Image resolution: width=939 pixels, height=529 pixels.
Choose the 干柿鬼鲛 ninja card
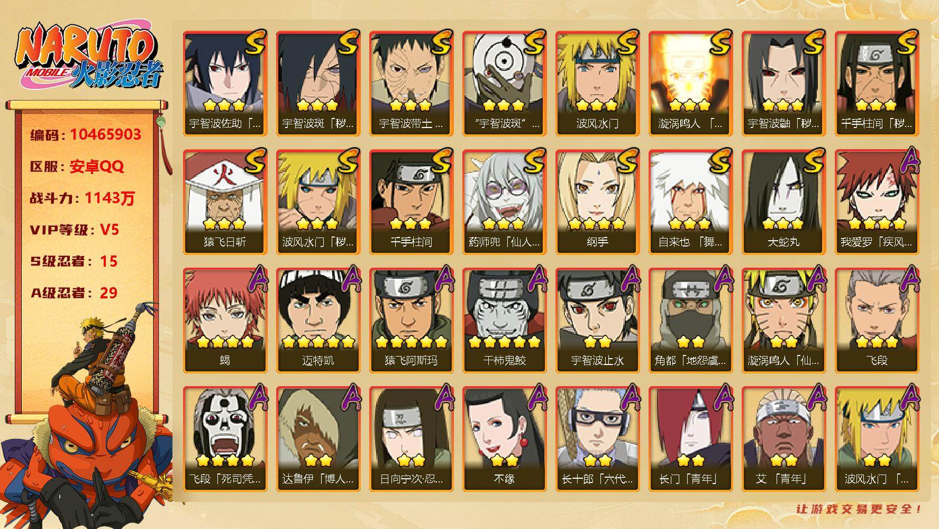(504, 321)
